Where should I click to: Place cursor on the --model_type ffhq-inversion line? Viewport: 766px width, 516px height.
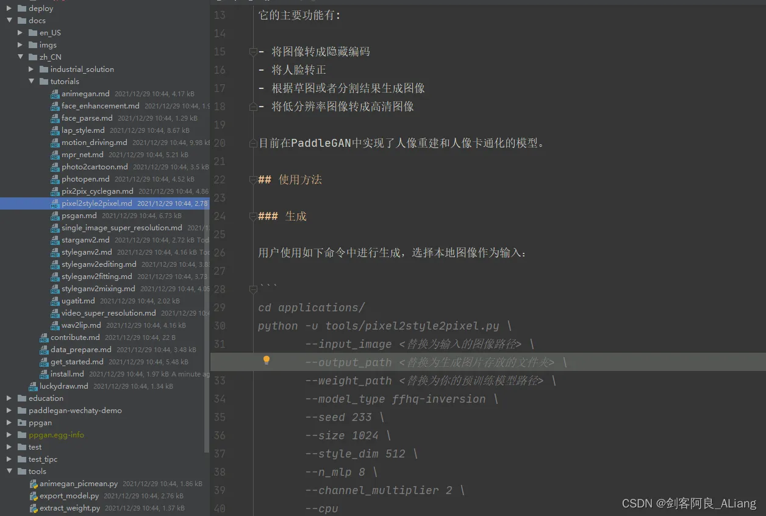tap(401, 399)
